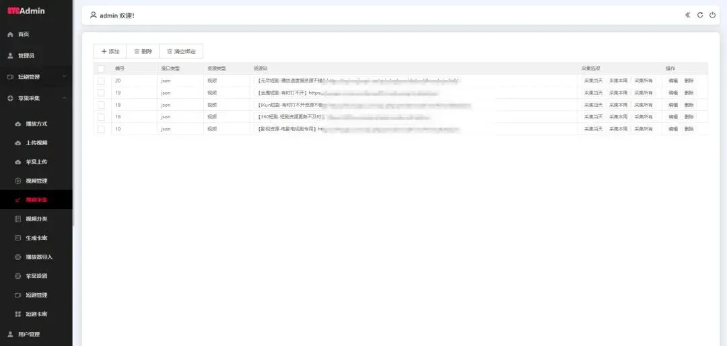Click 采集本周 for row 18

619,105
